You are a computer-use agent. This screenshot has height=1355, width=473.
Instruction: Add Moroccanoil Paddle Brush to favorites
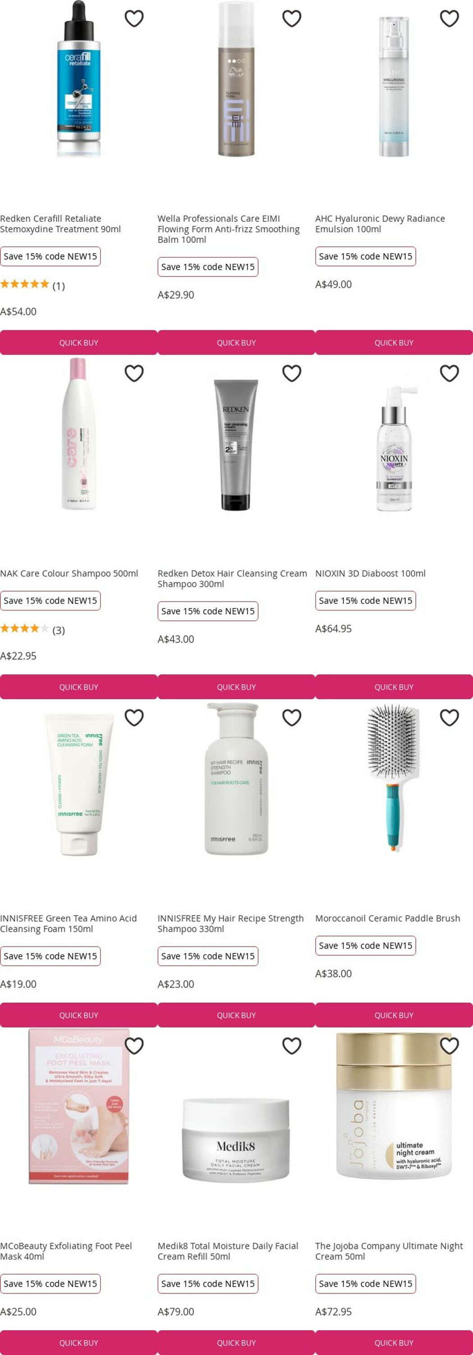pos(449,718)
